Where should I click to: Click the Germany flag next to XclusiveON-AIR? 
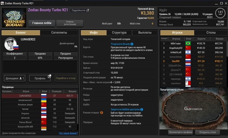44,127
